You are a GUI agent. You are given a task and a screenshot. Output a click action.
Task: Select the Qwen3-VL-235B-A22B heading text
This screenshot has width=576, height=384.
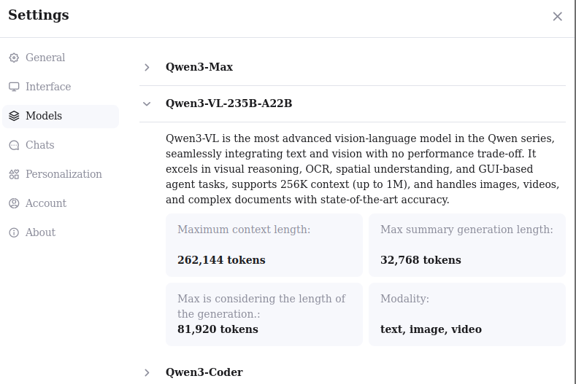point(229,103)
